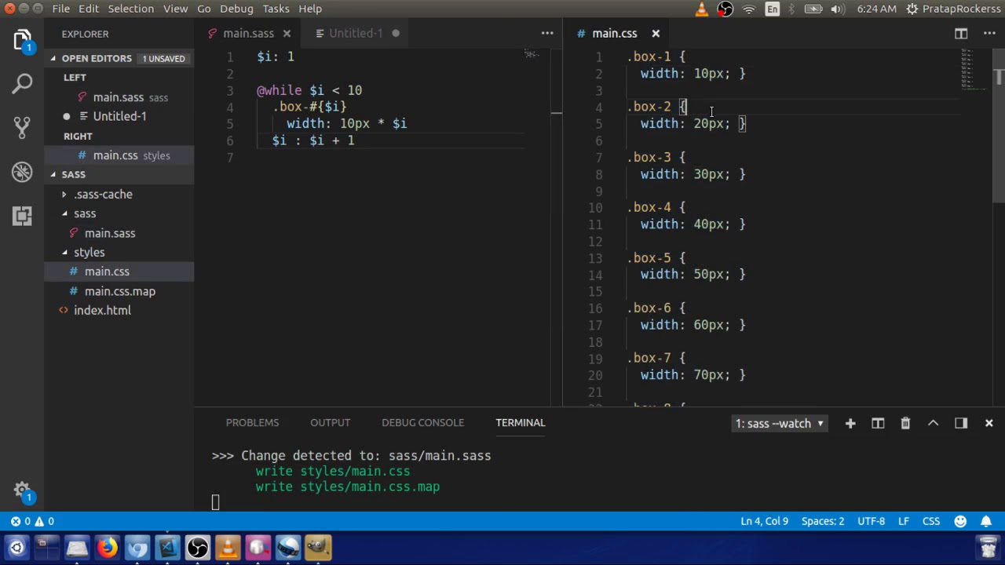Viewport: 1005px width, 565px height.
Task: Open Untitled-1 in Open Editors list
Action: pos(119,116)
